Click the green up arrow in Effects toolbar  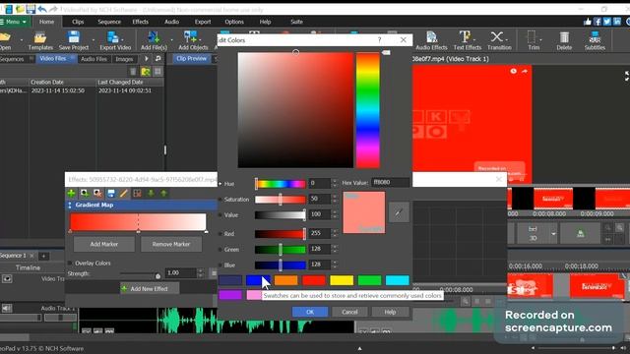pyautogui.click(x=163, y=194)
